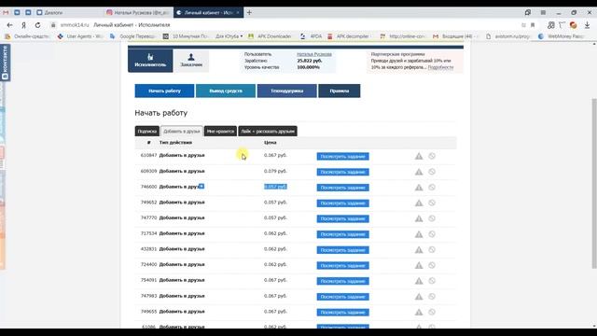Screen dimensions: 597x336
Task: Bookmark this page with the bookmark icon
Action: click(x=533, y=25)
